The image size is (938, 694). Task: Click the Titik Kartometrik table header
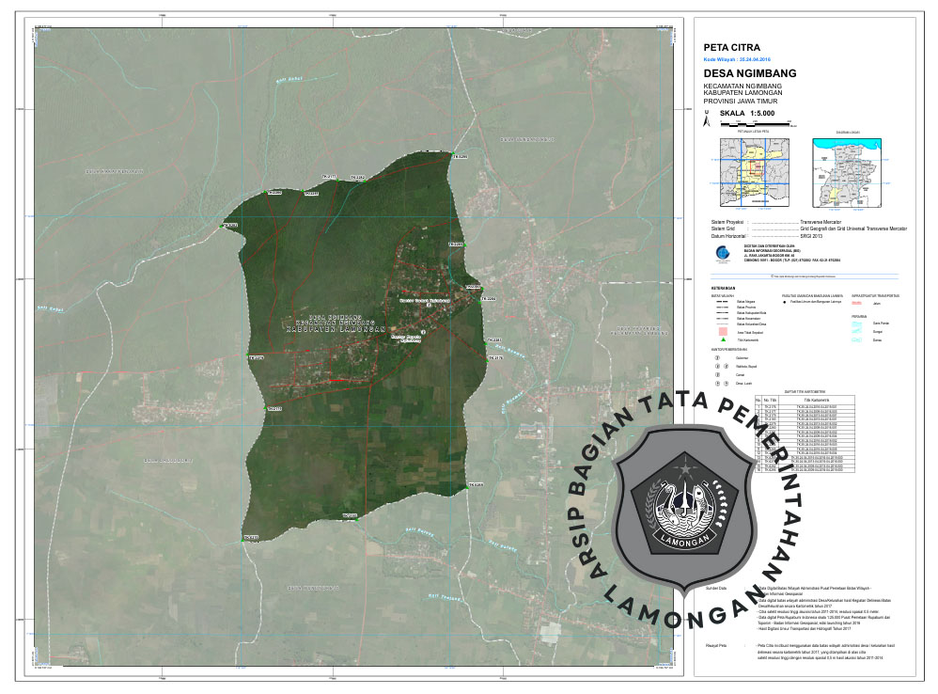coord(815,399)
